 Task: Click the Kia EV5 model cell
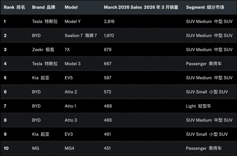pos(69,78)
